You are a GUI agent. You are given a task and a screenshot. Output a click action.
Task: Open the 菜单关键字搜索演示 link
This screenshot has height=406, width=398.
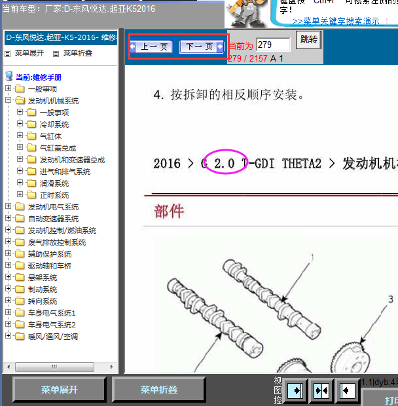click(336, 21)
